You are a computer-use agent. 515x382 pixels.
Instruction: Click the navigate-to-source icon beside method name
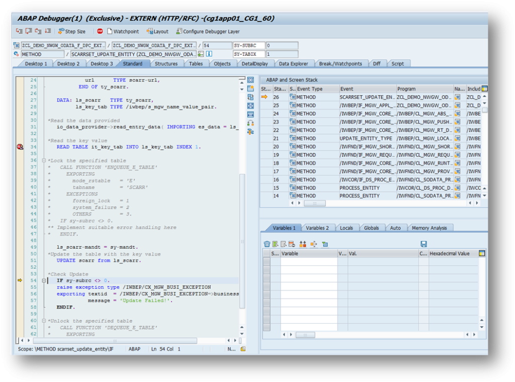point(201,54)
